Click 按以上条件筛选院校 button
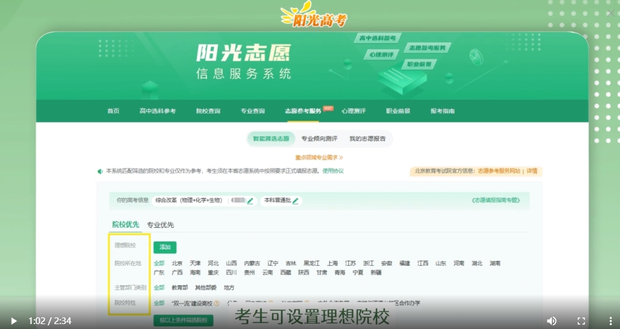The width and height of the screenshot is (620, 329). 184,320
